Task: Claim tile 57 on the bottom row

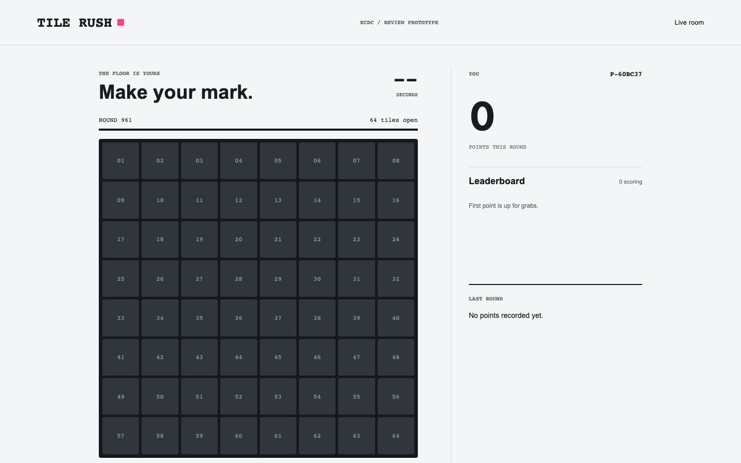Action: click(120, 436)
